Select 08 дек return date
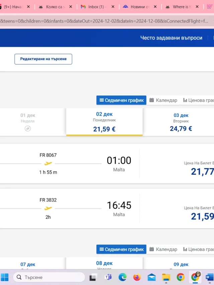 [104, 263]
